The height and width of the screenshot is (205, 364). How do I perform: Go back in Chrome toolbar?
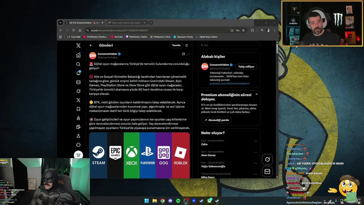[61, 30]
